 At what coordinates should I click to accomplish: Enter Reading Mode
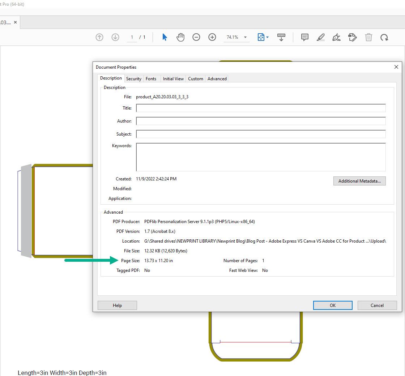point(281,37)
